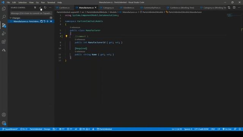Switch to CartItem.cs (Working Tree) tab
243x137 pixels.
(182, 8)
